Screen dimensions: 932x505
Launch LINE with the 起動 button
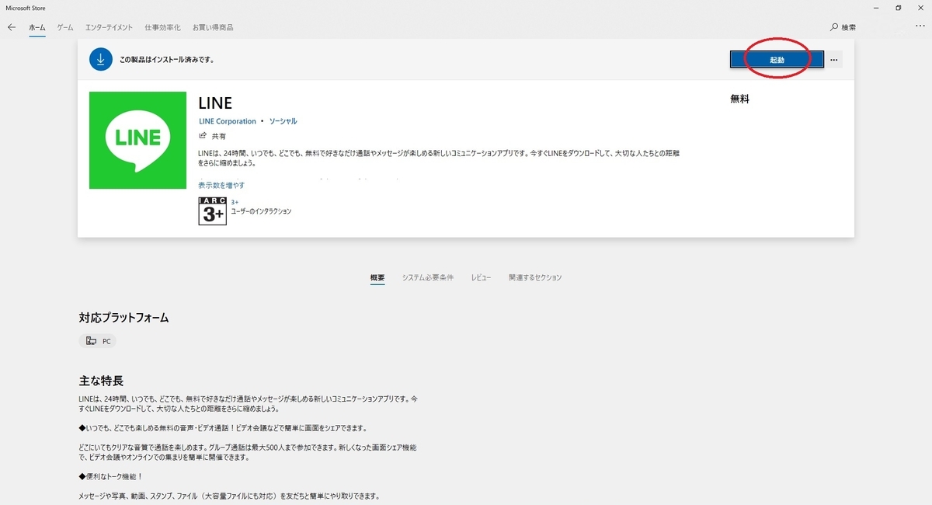(x=777, y=60)
